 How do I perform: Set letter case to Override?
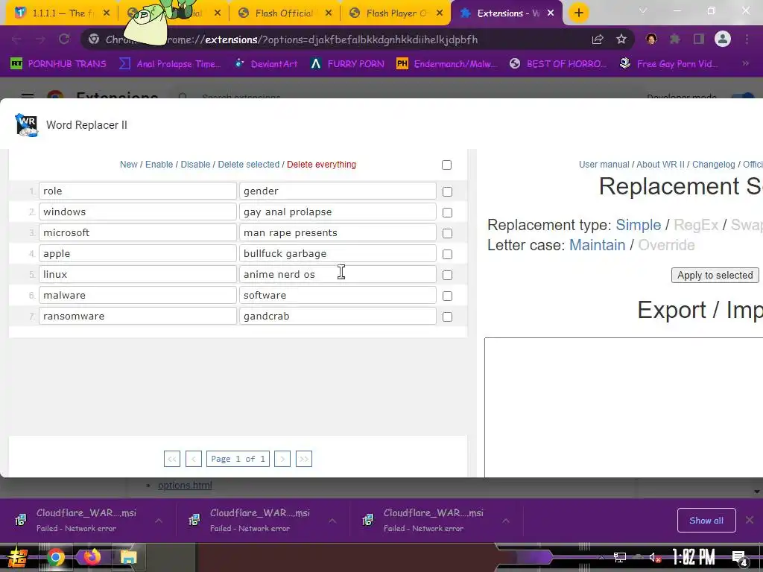[666, 245]
